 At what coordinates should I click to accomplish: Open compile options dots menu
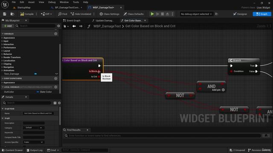point(36,14)
